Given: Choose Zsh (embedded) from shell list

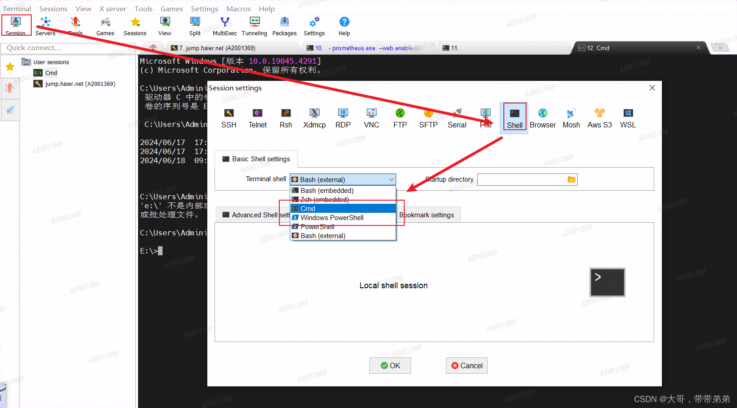Looking at the screenshot, I should tap(343, 200).
